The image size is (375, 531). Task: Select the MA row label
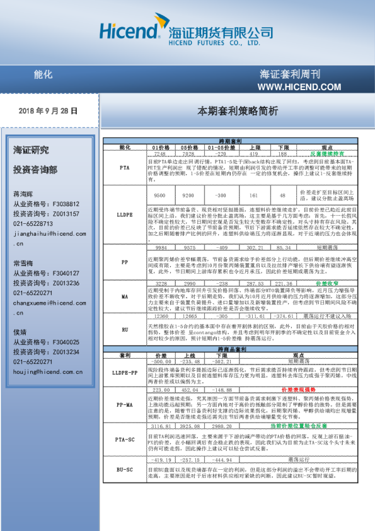125,296
